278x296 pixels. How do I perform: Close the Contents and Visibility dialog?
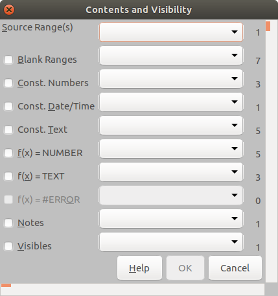[9, 10]
